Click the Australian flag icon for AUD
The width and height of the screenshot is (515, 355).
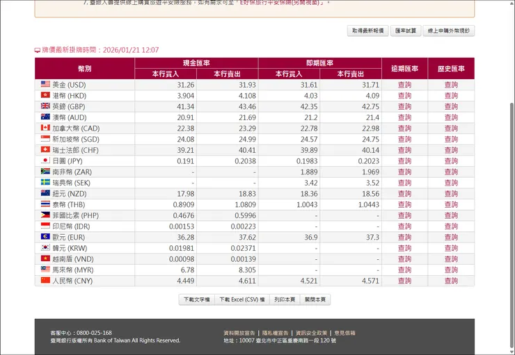point(45,117)
